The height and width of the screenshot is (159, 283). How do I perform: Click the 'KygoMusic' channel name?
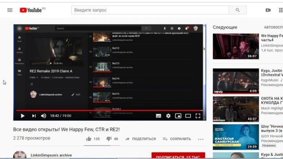(270, 80)
